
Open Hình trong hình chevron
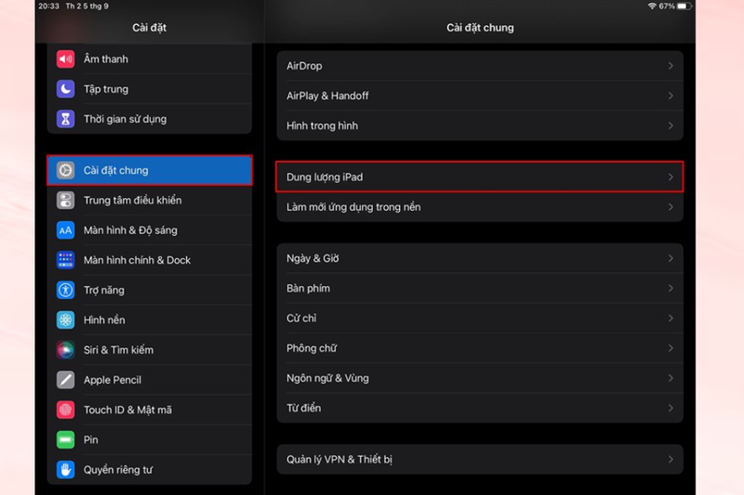pos(671,125)
